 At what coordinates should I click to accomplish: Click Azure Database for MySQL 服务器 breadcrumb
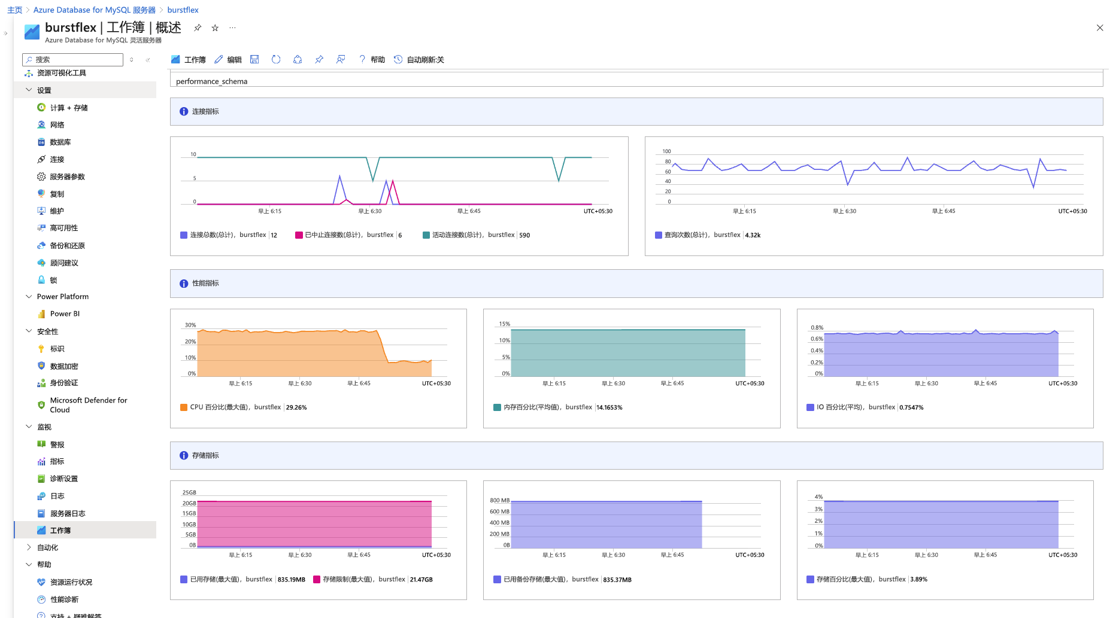94,10
